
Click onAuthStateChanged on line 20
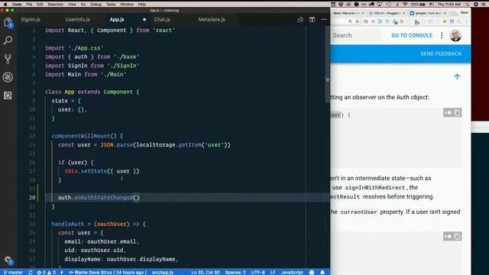click(x=103, y=197)
